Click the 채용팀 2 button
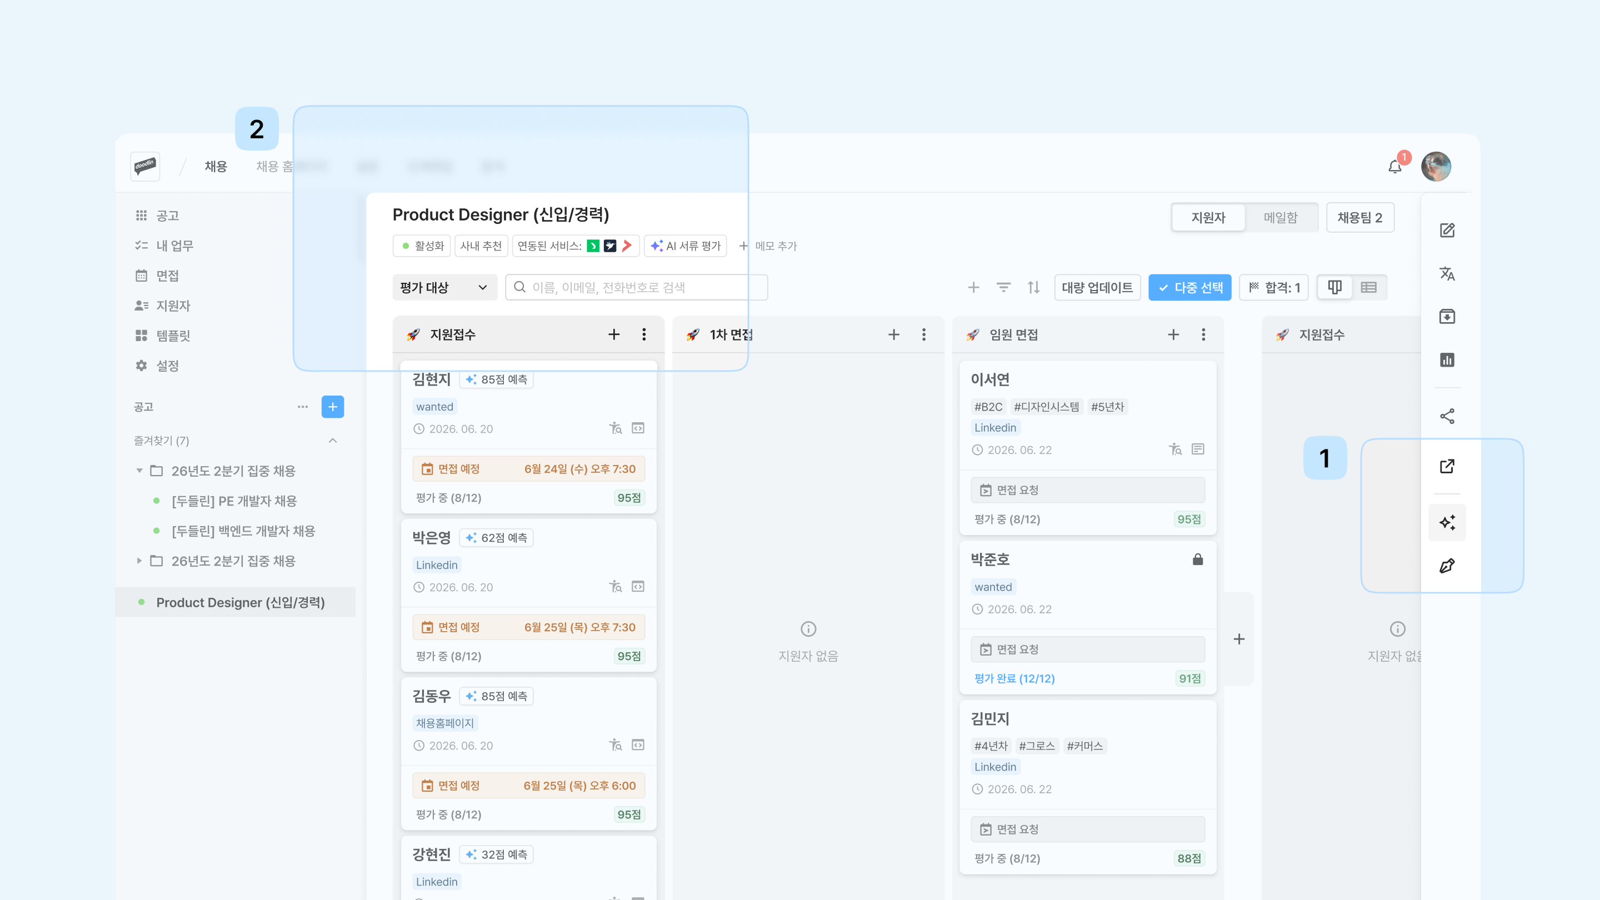This screenshot has width=1600, height=900. 1360,217
